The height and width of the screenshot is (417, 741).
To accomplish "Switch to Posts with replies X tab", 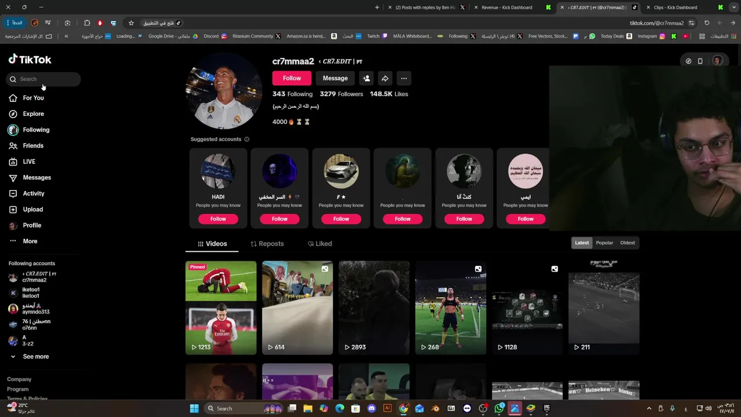I will 426,8.
